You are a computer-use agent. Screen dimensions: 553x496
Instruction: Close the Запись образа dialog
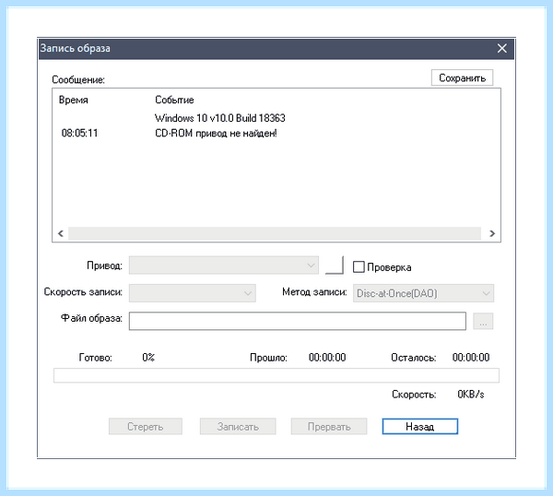[502, 48]
